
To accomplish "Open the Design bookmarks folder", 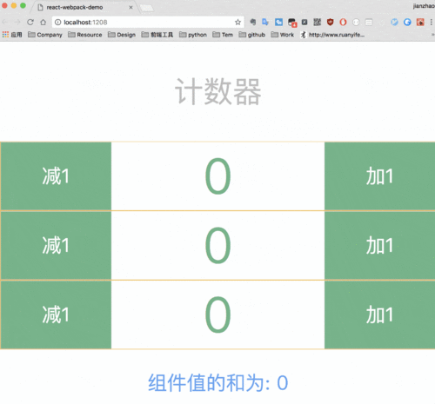I will (122, 35).
